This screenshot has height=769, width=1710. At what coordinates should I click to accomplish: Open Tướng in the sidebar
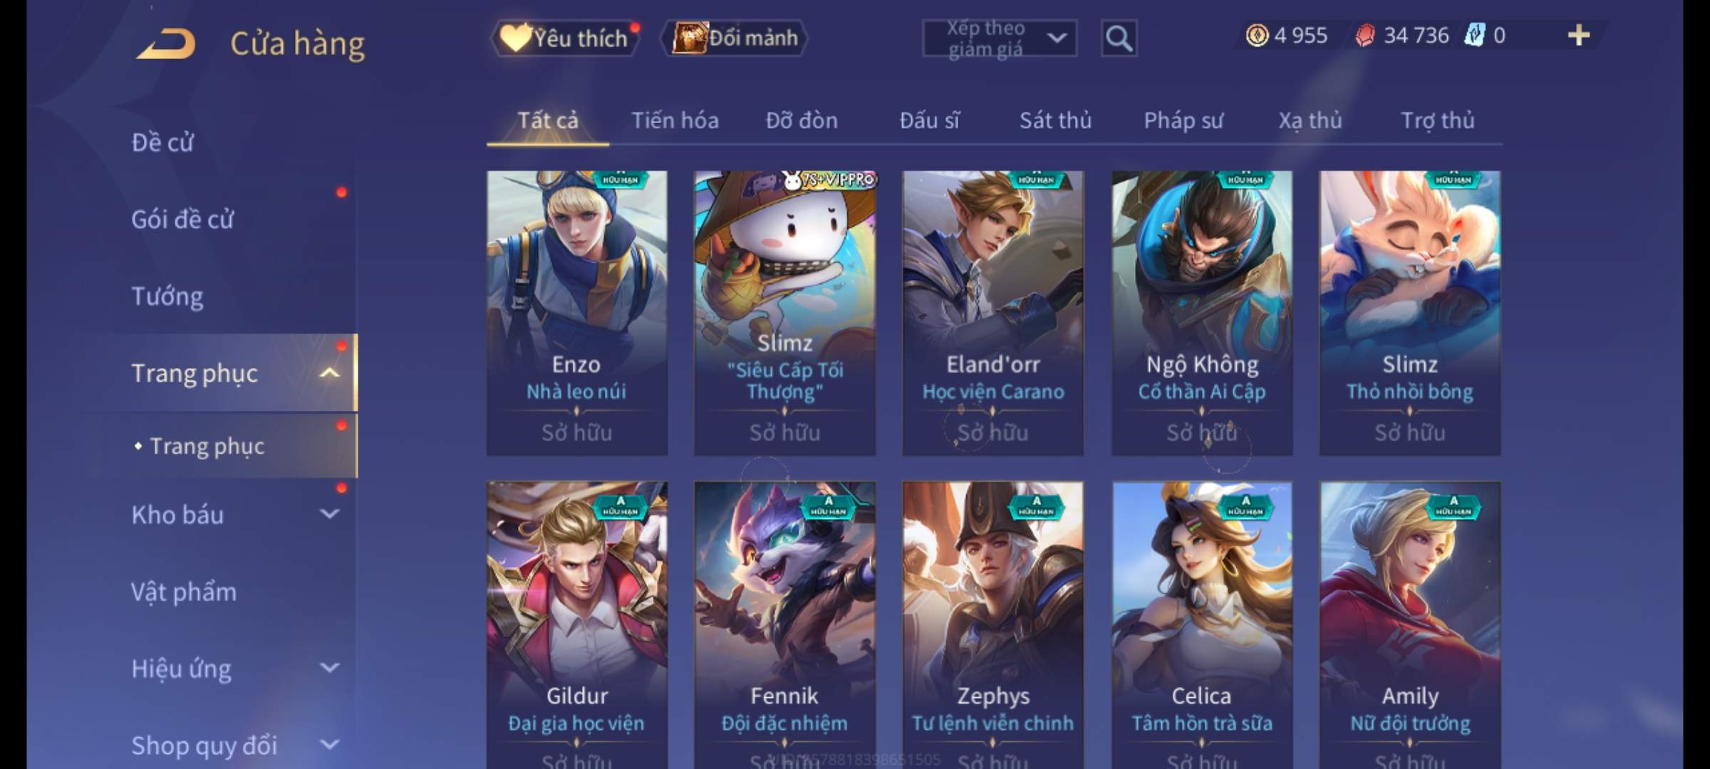167,296
